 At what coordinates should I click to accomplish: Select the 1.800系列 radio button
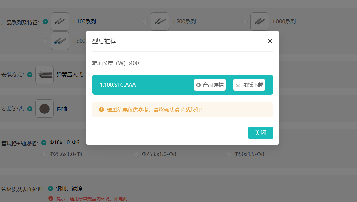click(x=245, y=22)
